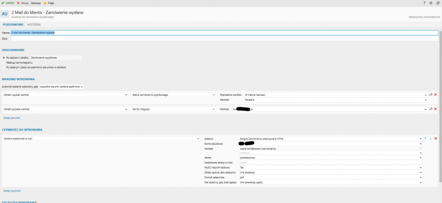Delete the Status zamówienia wysyłkowego condition row
The height and width of the screenshot is (203, 442).
[x=435, y=95]
